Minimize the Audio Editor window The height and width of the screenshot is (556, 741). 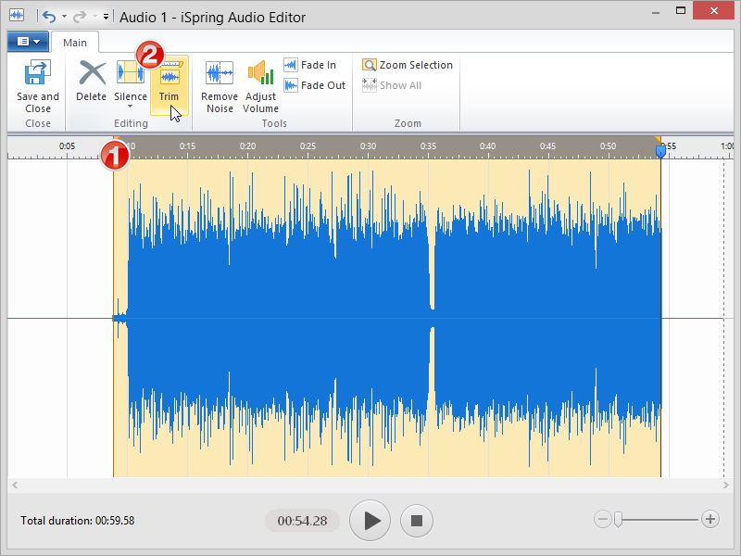click(x=656, y=12)
